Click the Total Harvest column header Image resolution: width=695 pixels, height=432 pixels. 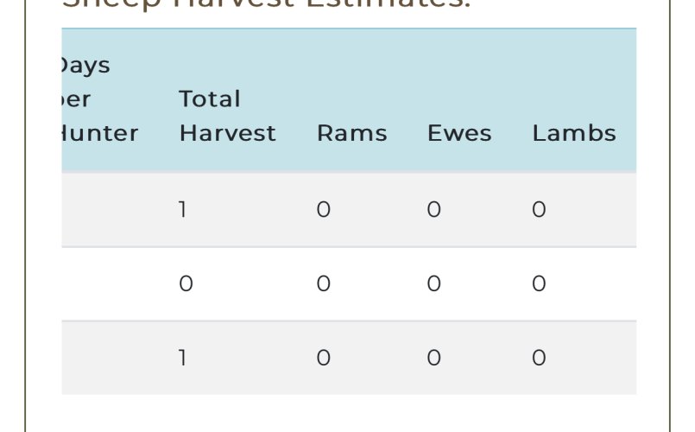[x=227, y=116]
